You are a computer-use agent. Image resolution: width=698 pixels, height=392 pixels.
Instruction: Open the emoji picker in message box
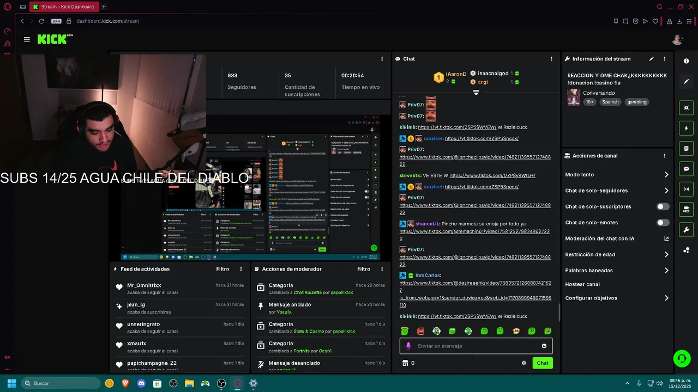coord(544,346)
